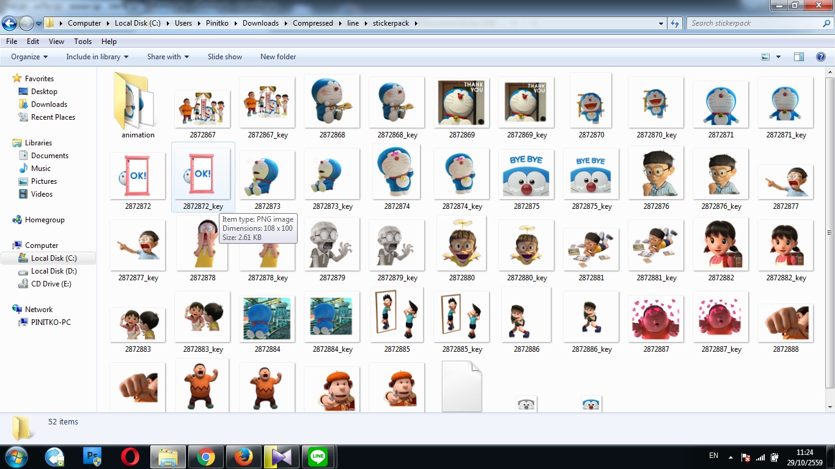
Task: Open the Edit menu
Action: click(x=33, y=42)
